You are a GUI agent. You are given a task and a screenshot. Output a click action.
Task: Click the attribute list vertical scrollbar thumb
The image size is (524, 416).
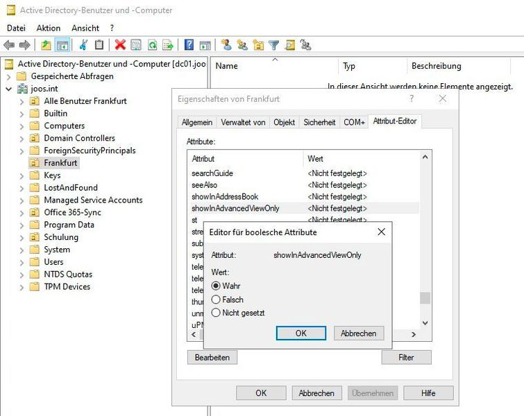click(x=425, y=298)
